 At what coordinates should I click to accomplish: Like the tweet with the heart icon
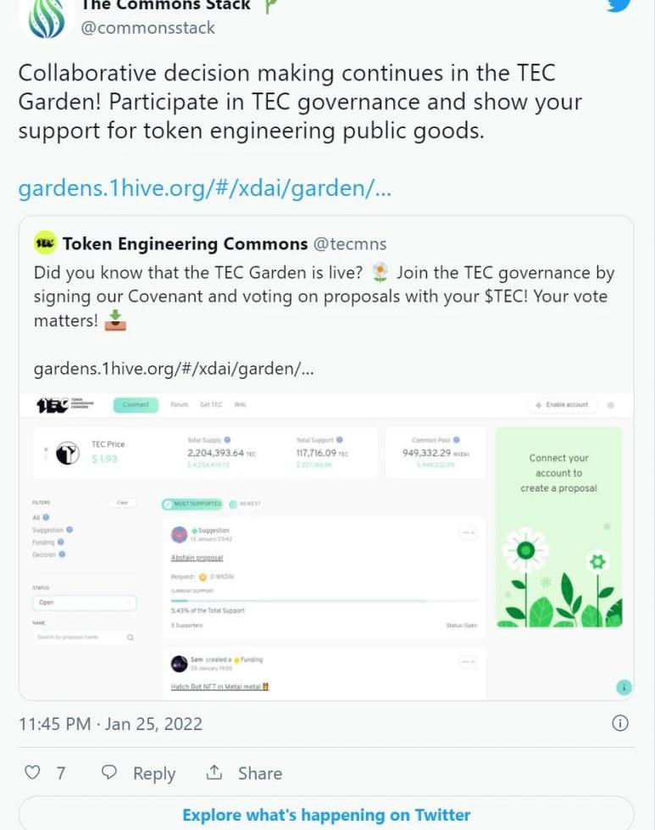pyautogui.click(x=32, y=772)
